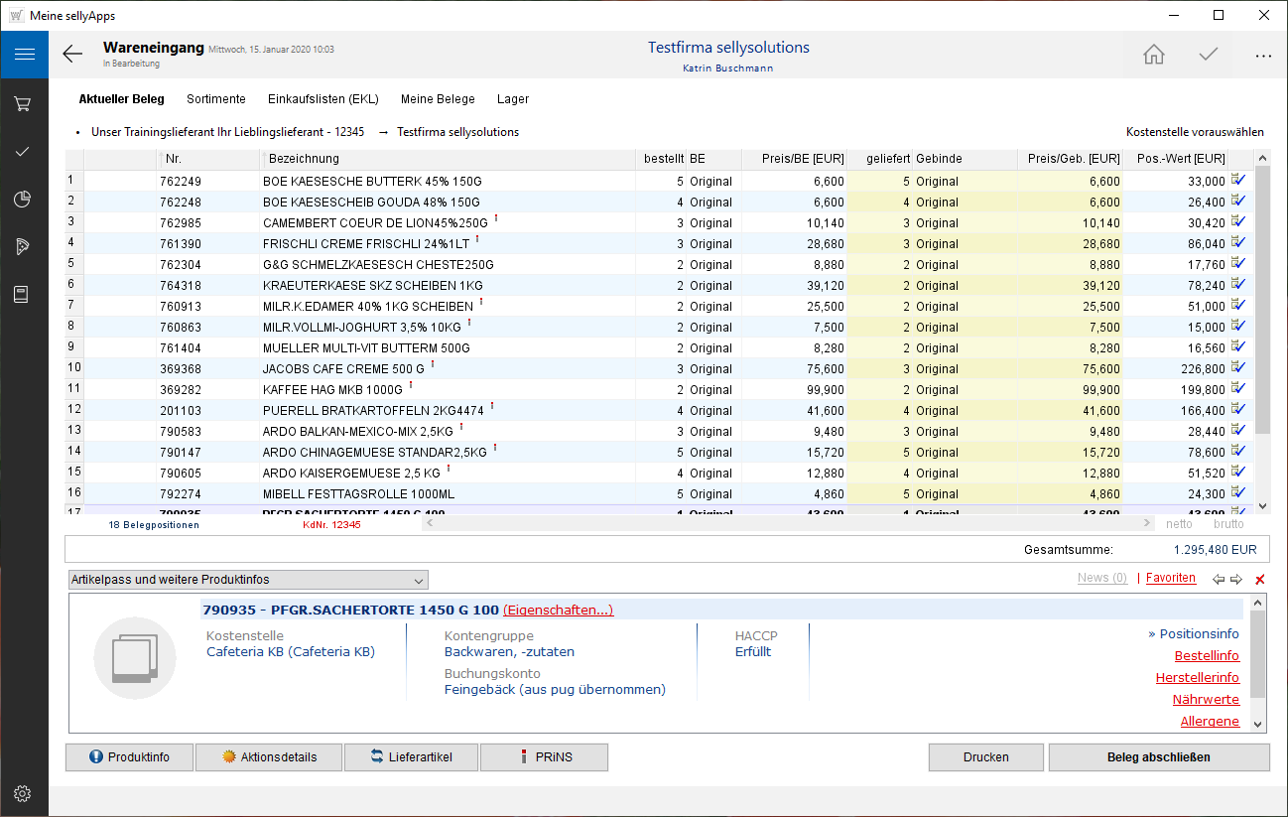Toggle check mark on row 1 BOE KAESESCHE
This screenshot has width=1288, height=817.
1237,181
